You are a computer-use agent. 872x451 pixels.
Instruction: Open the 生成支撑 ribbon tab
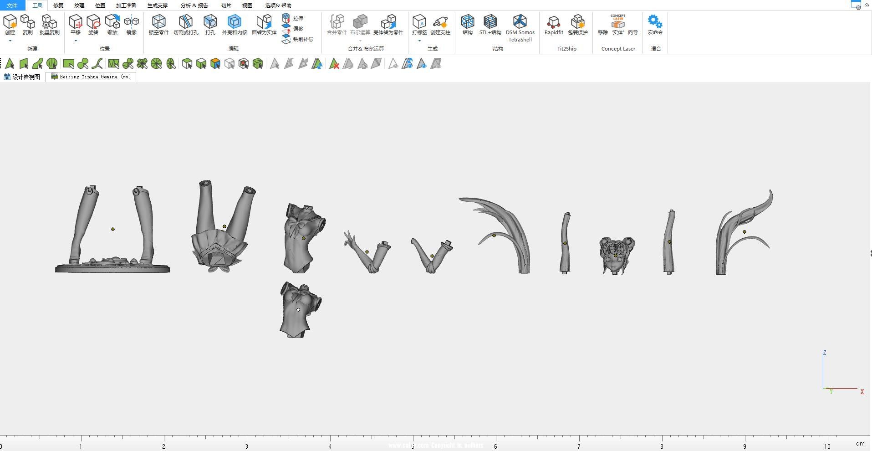tap(158, 5)
